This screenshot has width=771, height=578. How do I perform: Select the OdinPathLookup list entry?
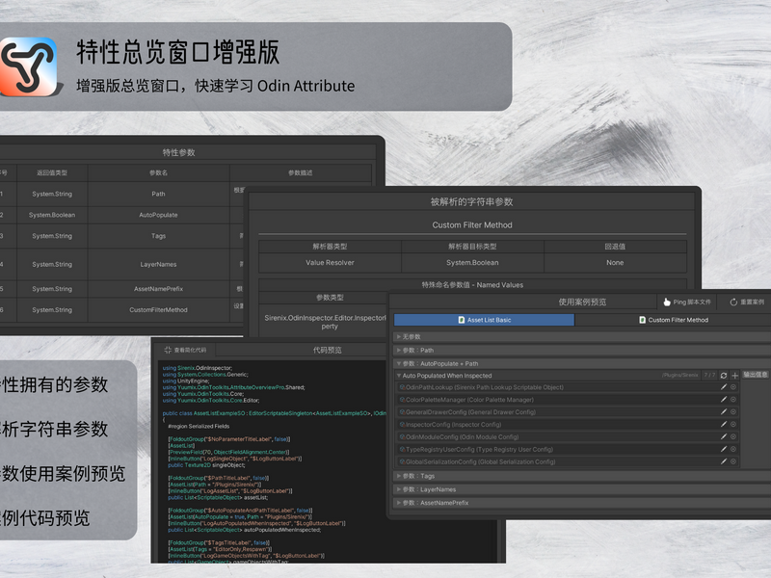pos(558,387)
